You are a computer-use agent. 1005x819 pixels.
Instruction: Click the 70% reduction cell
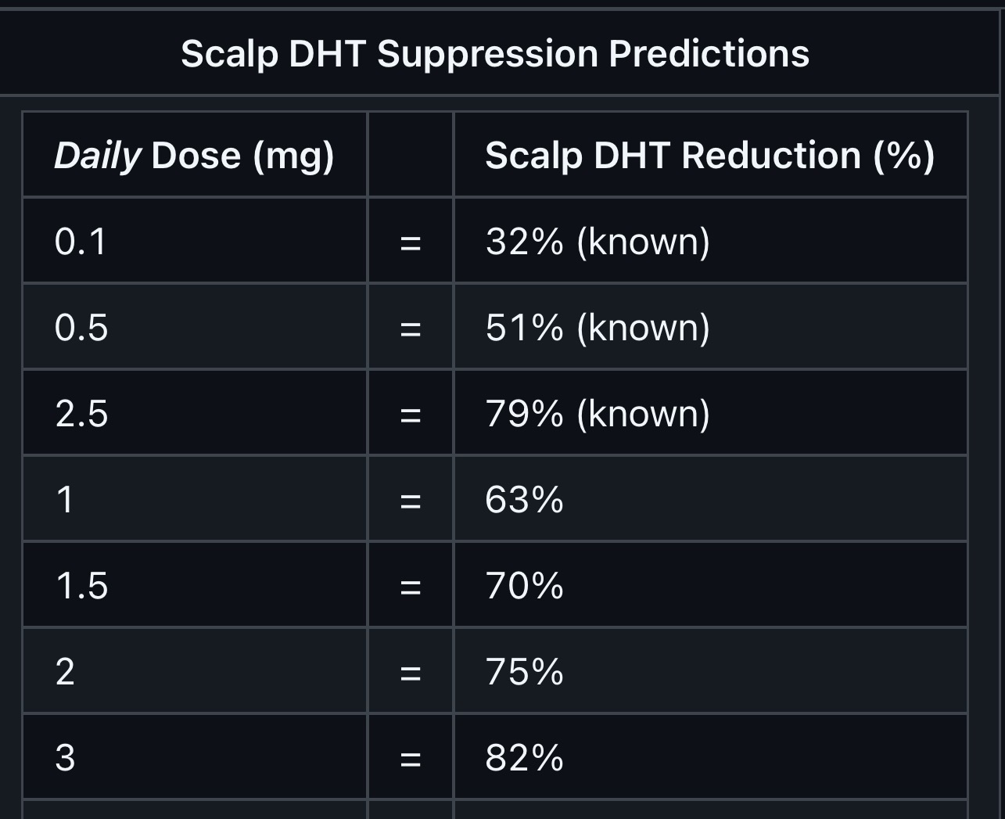coord(710,585)
